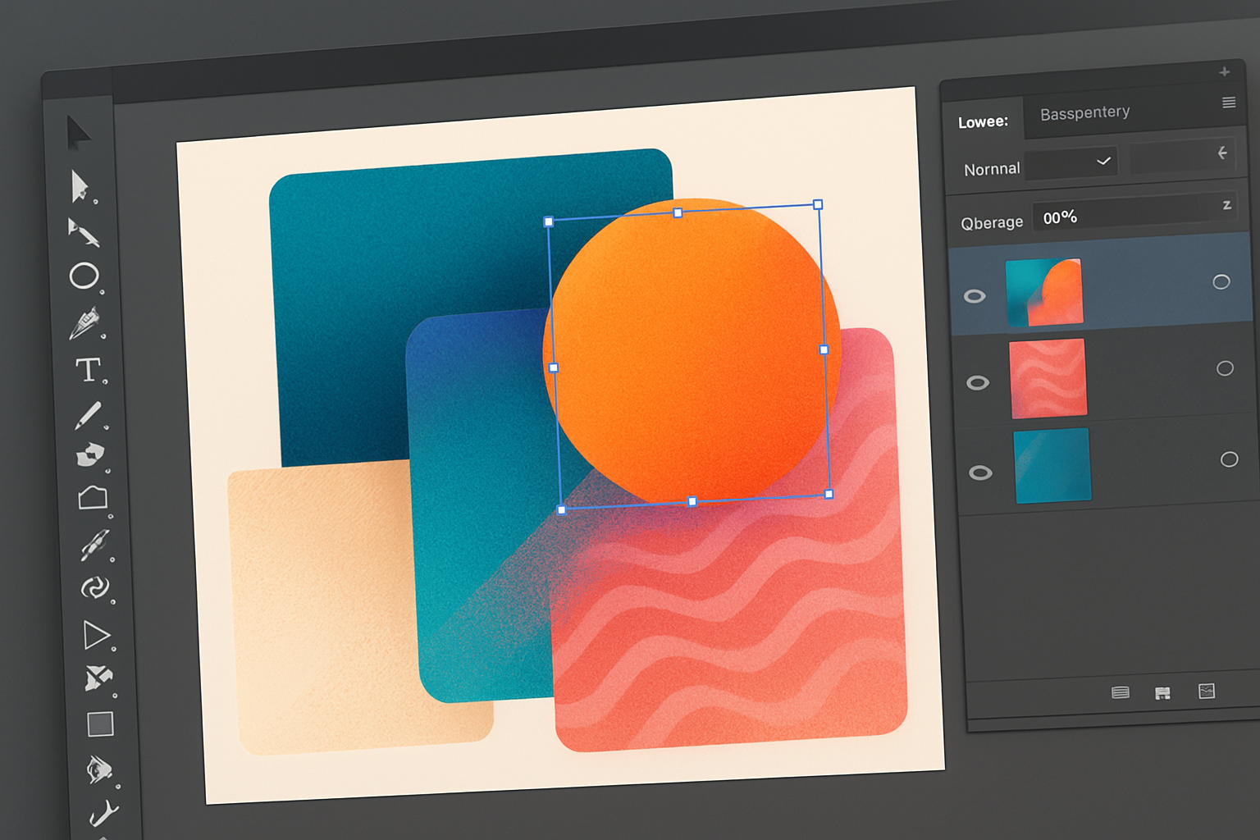
Task: Click the right-middle selection handle
Action: click(824, 349)
